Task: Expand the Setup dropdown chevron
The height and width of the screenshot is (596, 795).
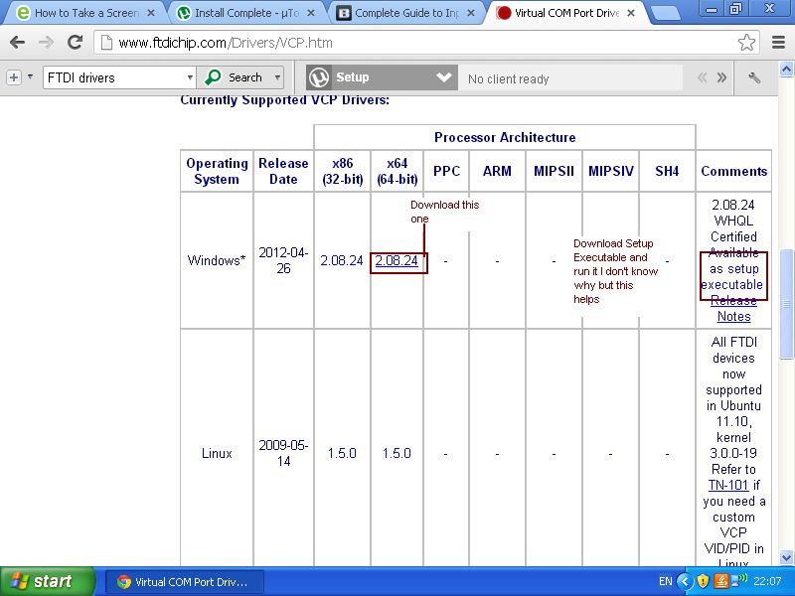Action: [443, 77]
